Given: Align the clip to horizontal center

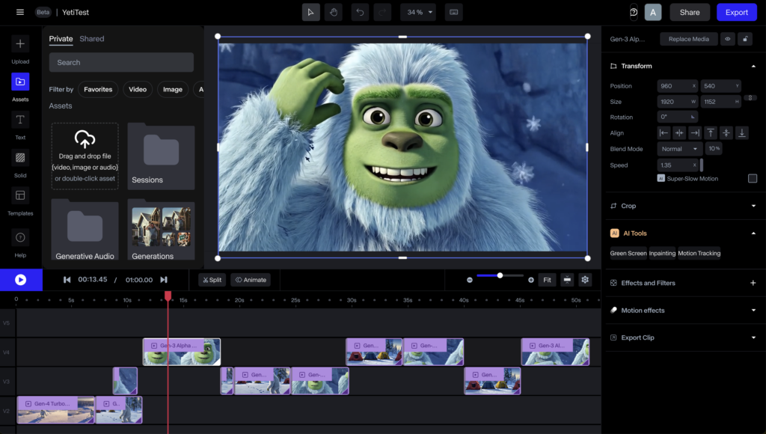Looking at the screenshot, I should pyautogui.click(x=679, y=133).
